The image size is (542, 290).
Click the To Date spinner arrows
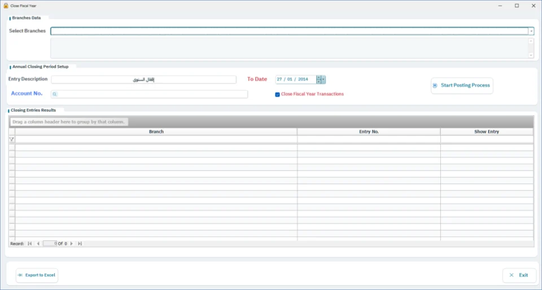[318, 79]
